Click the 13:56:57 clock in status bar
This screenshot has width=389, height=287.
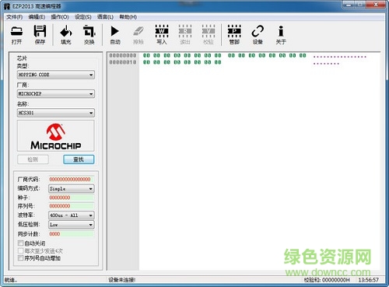click(x=369, y=280)
